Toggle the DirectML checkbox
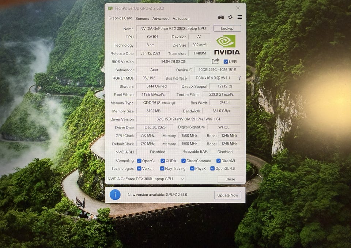351x248 pixels. pos(219,161)
